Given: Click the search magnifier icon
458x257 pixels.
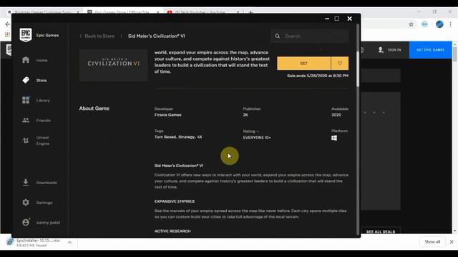Looking at the screenshot, I should 278,36.
